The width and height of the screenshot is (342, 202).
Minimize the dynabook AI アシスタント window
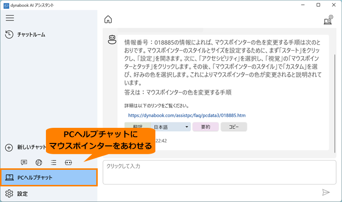(x=303, y=5)
